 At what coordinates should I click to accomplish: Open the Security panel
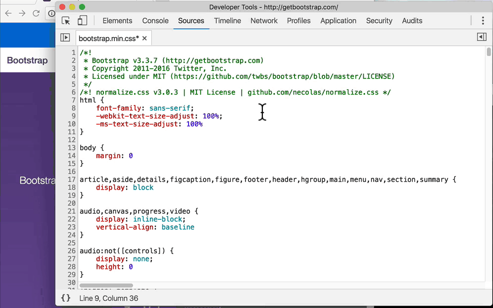pos(379,21)
